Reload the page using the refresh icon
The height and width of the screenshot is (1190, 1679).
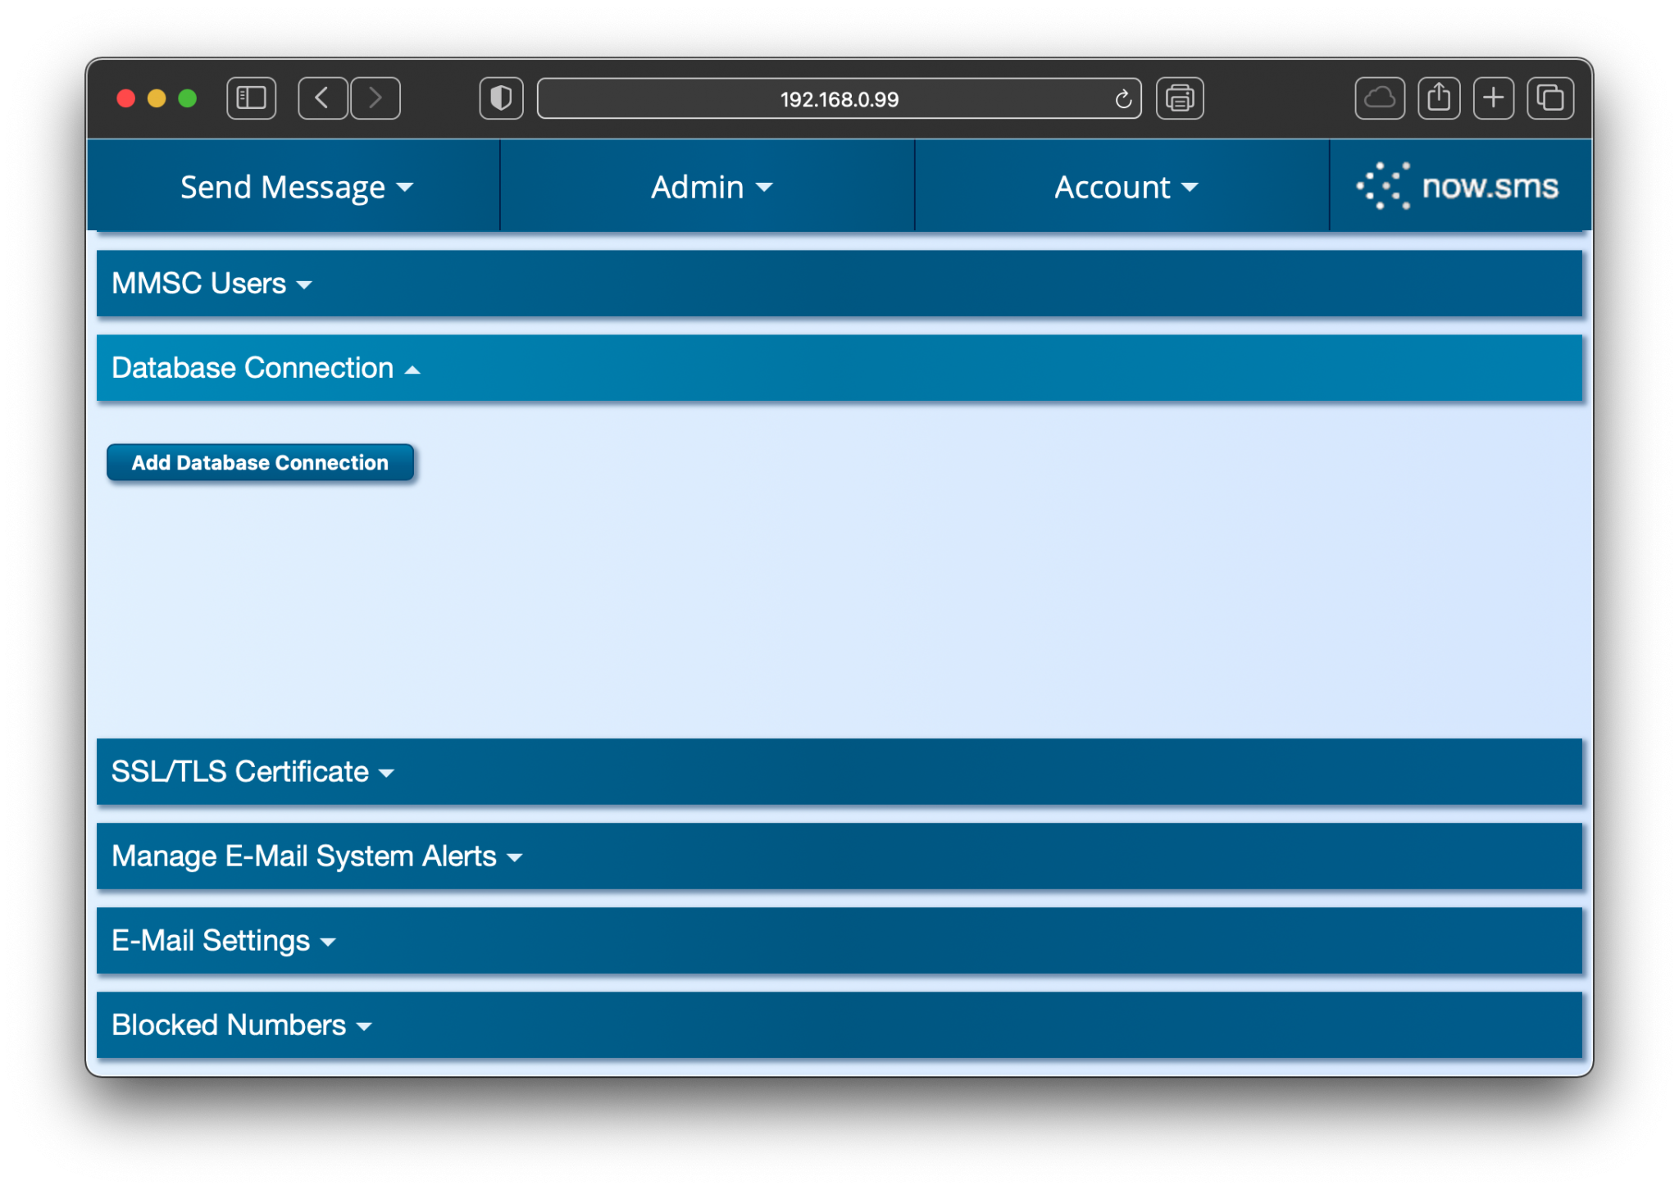point(1122,98)
